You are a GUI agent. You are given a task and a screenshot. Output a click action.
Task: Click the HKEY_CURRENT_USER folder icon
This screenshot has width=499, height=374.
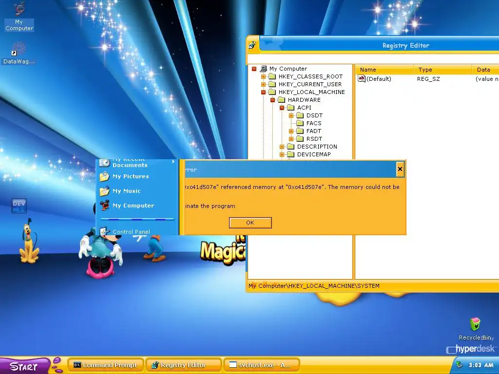272,84
